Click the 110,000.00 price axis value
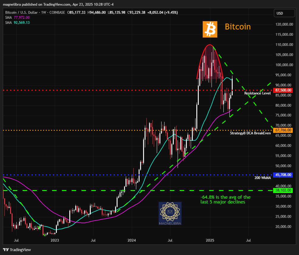Screen dimensions: 299x255 click(x=284, y=45)
